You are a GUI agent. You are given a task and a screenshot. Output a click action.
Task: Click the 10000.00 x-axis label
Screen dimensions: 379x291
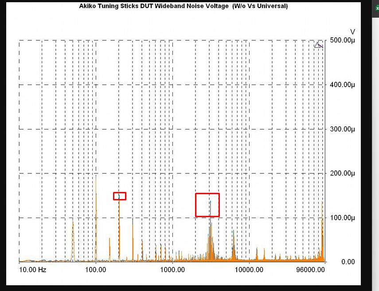click(249, 269)
